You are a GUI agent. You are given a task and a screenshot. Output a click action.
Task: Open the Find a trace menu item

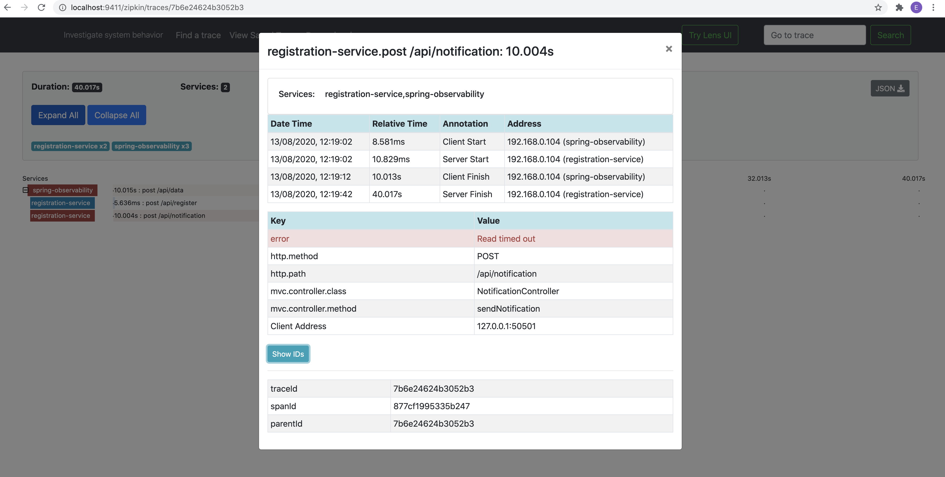click(198, 35)
